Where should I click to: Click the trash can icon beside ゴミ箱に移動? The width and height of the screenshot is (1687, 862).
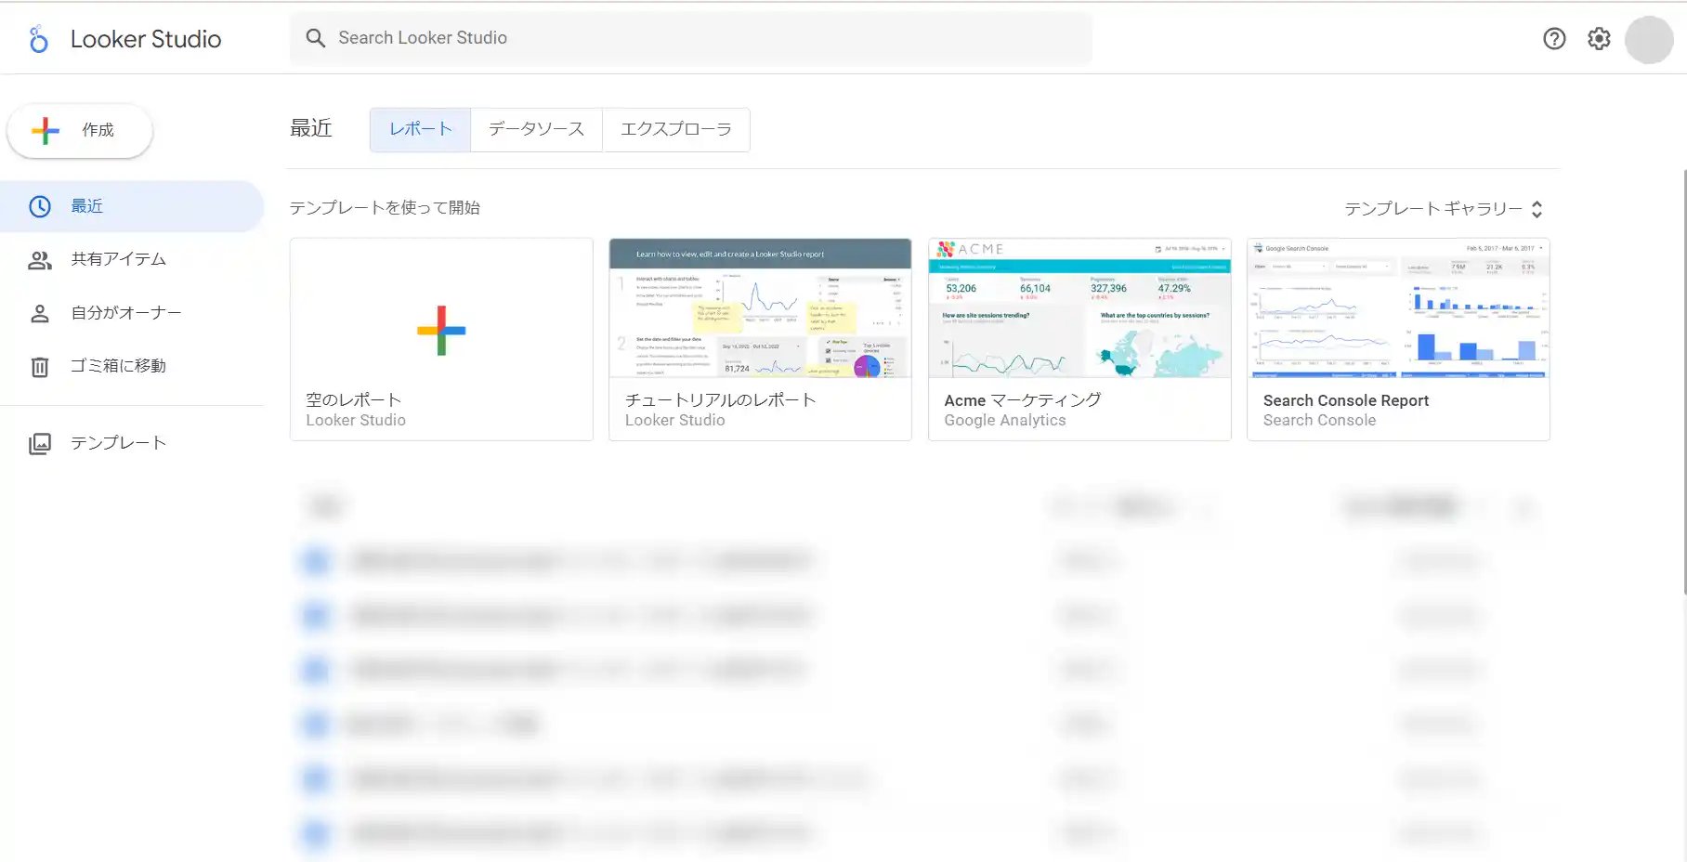click(x=40, y=367)
